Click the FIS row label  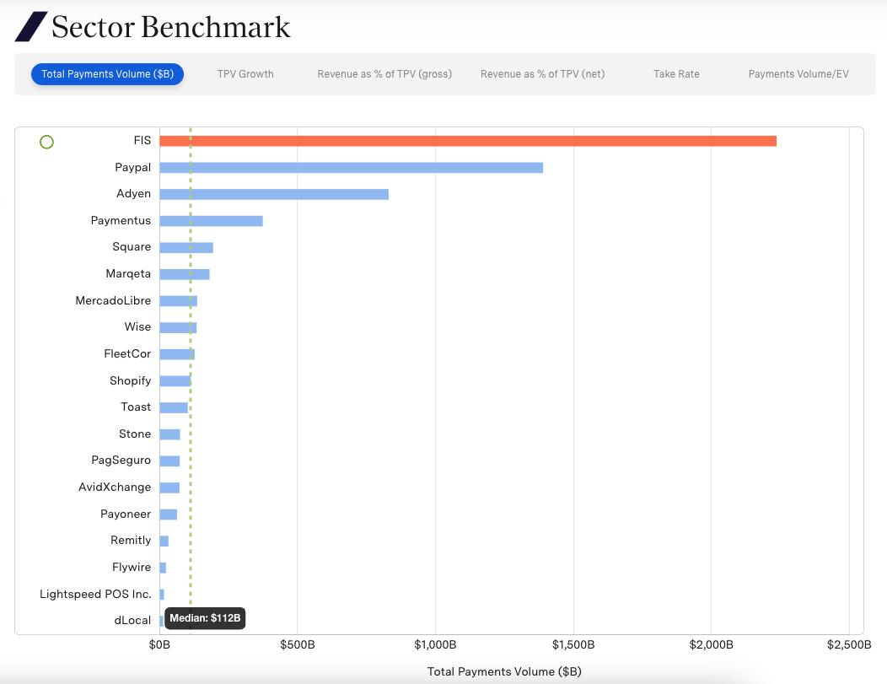pyautogui.click(x=142, y=140)
